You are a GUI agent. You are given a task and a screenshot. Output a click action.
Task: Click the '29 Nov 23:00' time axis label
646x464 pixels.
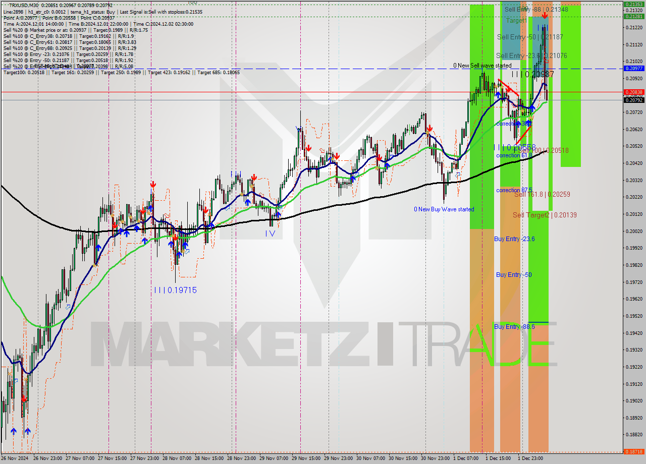click(340, 458)
